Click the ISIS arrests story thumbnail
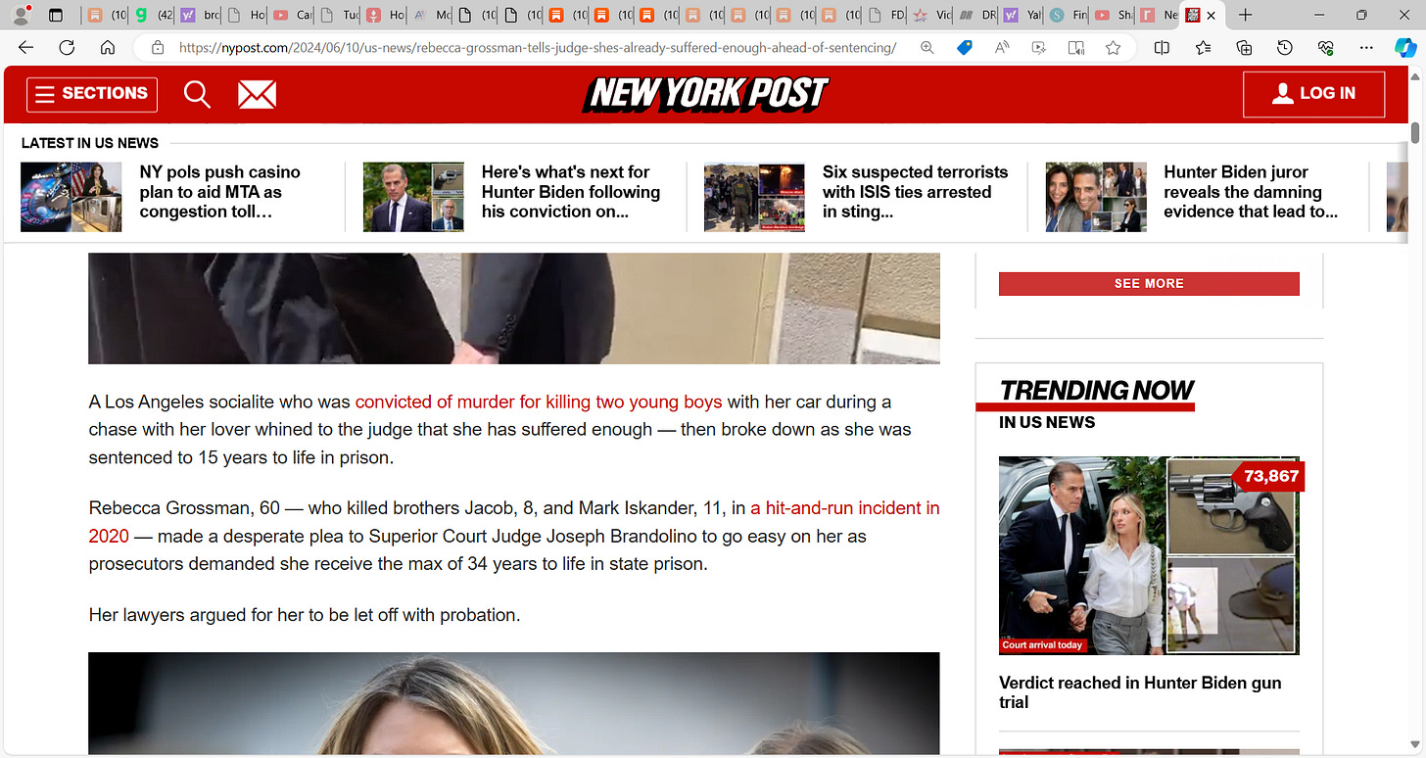 pos(754,197)
